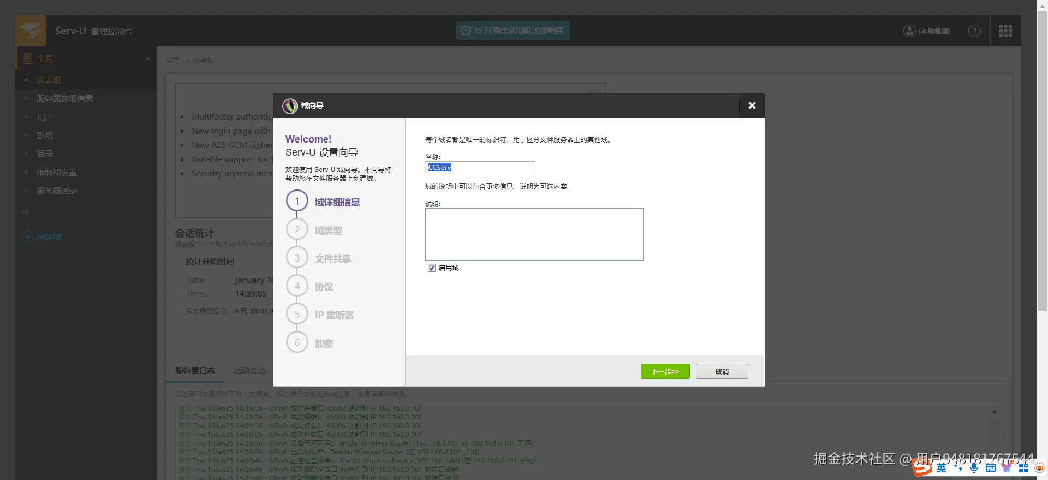The image size is (1048, 480).
Task: Open 用户 in sidebar
Action: click(45, 117)
